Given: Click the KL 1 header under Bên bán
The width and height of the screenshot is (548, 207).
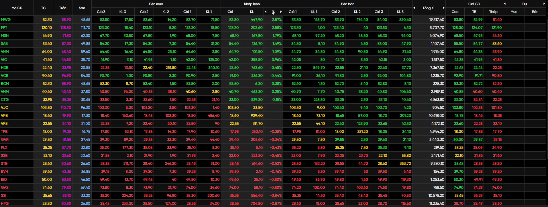Looking at the screenshot, I should (314, 12).
